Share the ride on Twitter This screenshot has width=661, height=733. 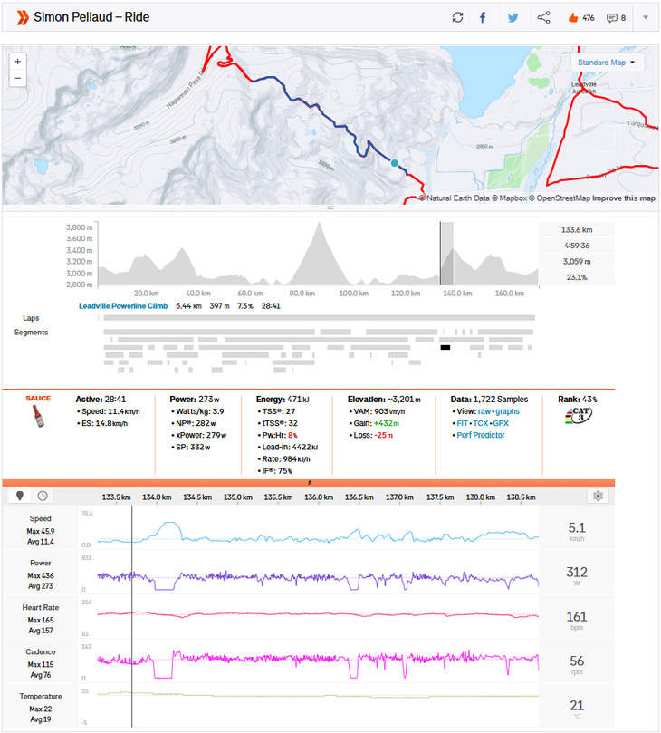513,17
